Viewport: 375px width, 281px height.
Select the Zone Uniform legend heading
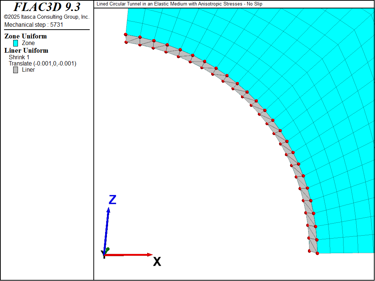[26, 36]
